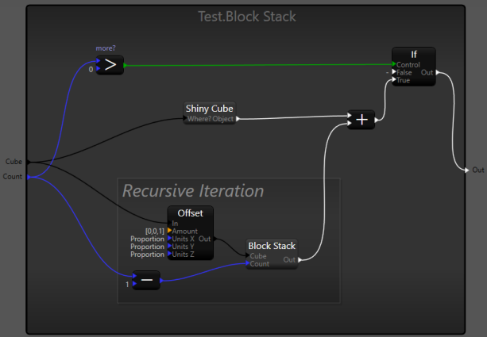Select the greater-than comparison node
Viewport: 487px width, 337px height.
click(110, 66)
